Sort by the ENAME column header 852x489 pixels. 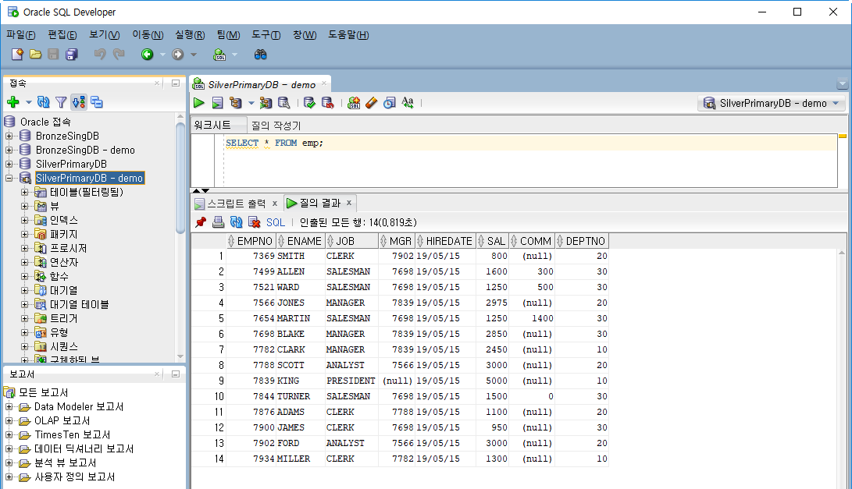tap(300, 241)
